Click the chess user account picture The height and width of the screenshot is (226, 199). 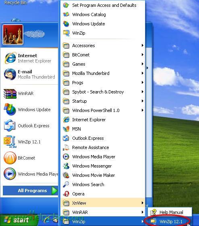tap(13, 35)
